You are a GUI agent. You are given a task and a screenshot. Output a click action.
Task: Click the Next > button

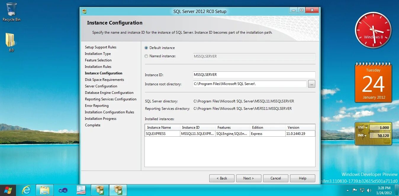[x=249, y=178]
